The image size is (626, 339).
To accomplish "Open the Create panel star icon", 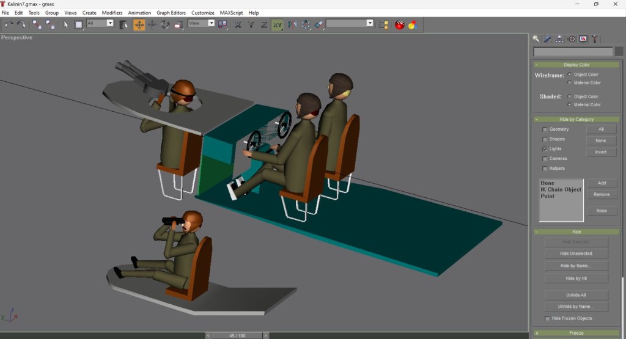I will click(x=536, y=39).
